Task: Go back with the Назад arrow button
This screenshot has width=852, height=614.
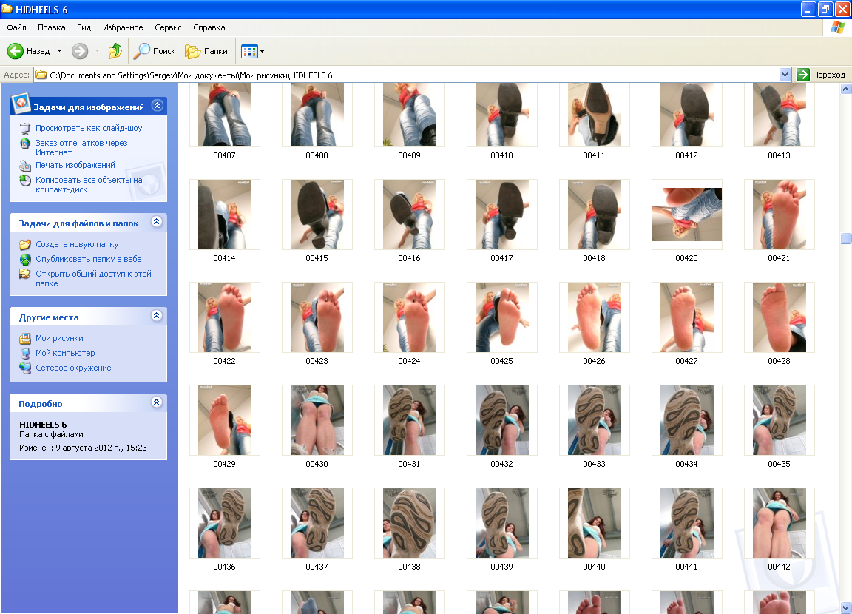Action: 28,51
